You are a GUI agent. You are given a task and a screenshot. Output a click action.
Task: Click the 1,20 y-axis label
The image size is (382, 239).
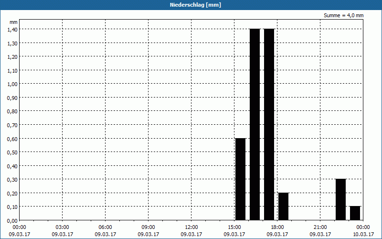pyautogui.click(x=12, y=57)
